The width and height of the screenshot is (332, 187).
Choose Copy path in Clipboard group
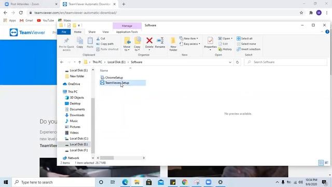[105, 44]
